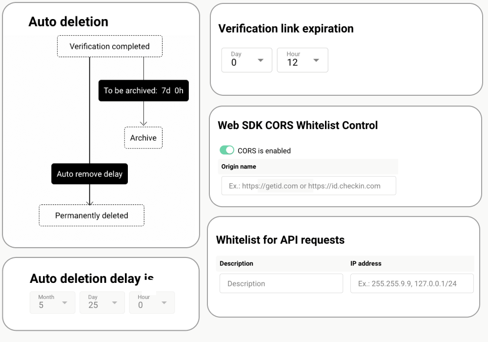The width and height of the screenshot is (488, 342).
Task: Click the Web SDK CORS Whitelist Control heading
Action: (x=298, y=125)
